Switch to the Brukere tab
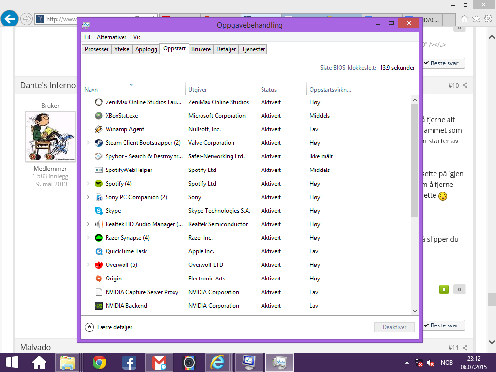Screen dimensions: 496x372 pos(201,49)
